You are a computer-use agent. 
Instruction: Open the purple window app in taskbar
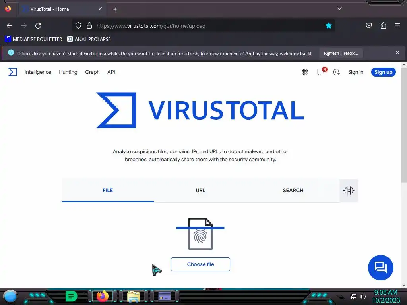coord(165,296)
